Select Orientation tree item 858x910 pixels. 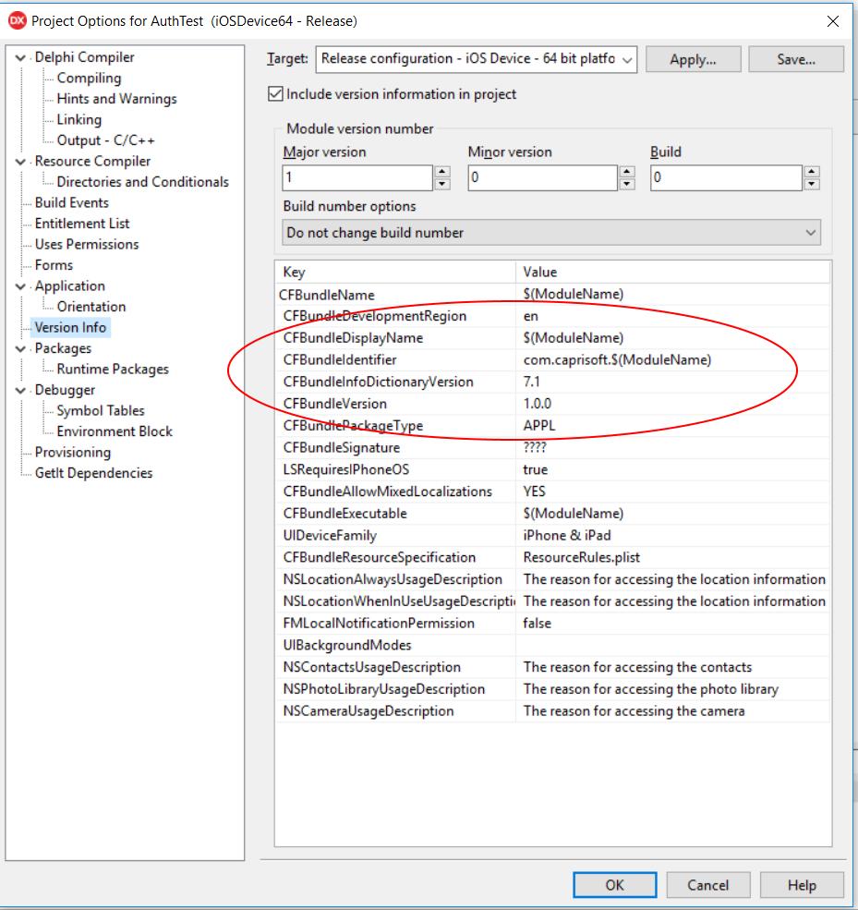pyautogui.click(x=91, y=307)
